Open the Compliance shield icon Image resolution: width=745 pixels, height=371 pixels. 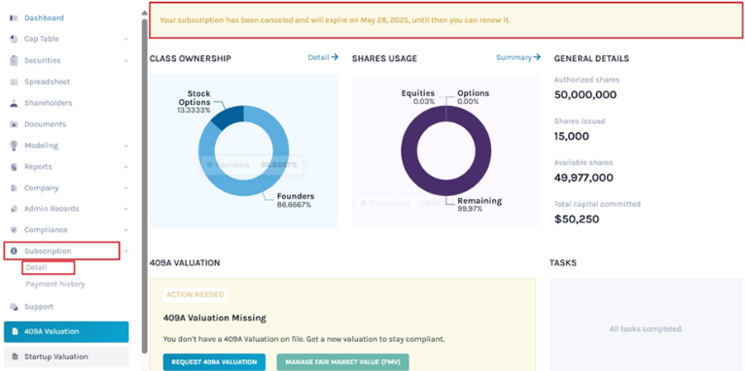pyautogui.click(x=14, y=229)
